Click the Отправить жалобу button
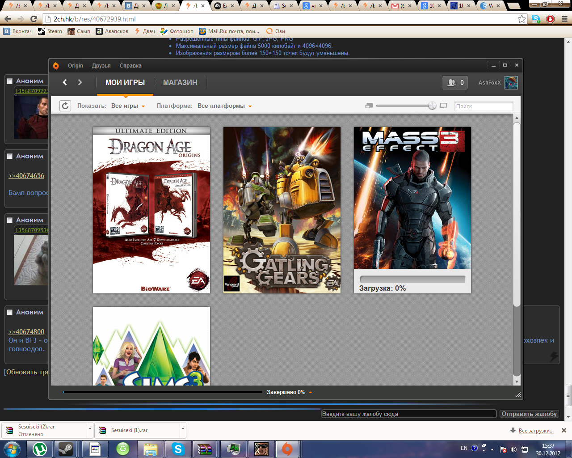This screenshot has height=458, width=572. coord(529,414)
